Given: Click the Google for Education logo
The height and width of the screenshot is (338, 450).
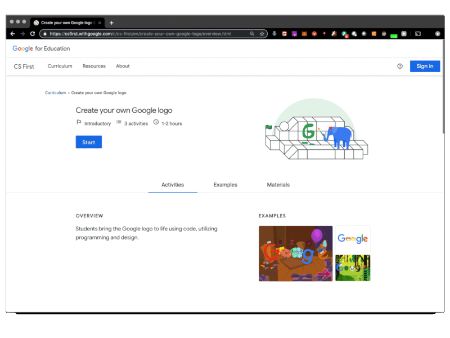Looking at the screenshot, I should point(41,48).
